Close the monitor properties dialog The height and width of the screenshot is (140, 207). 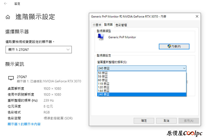(x=197, y=16)
